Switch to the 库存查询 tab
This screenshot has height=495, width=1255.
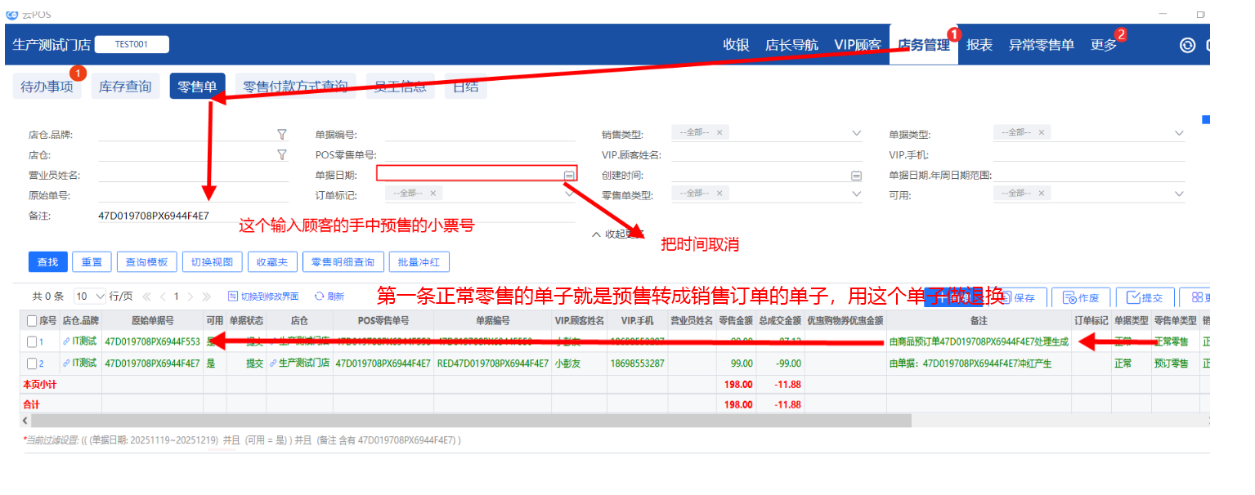click(x=125, y=87)
